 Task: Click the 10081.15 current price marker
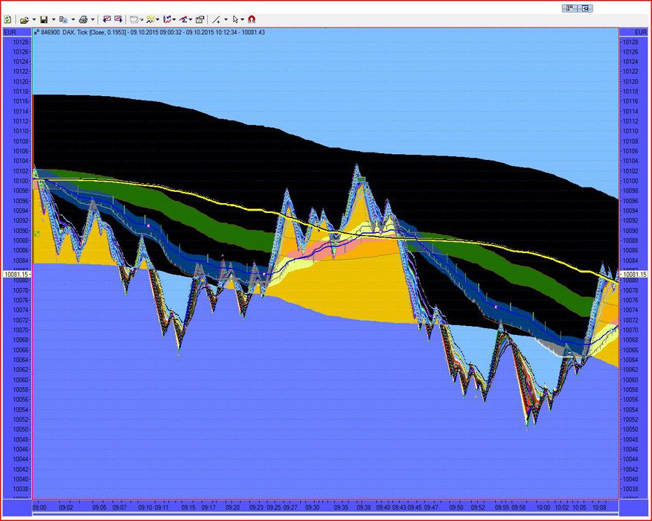coord(16,275)
